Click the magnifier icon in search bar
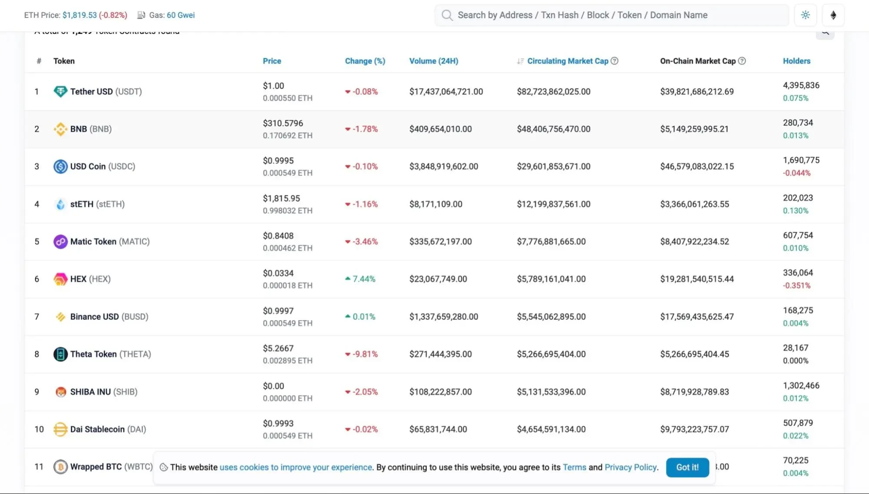 click(447, 15)
